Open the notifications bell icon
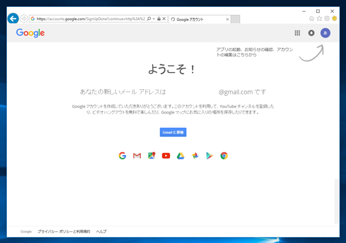Viewport: 346px width, 243px height. point(311,33)
